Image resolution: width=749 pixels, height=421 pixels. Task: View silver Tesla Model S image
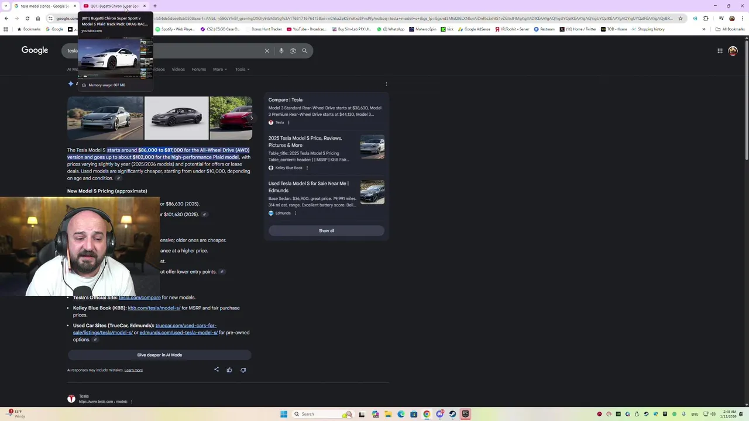[105, 118]
